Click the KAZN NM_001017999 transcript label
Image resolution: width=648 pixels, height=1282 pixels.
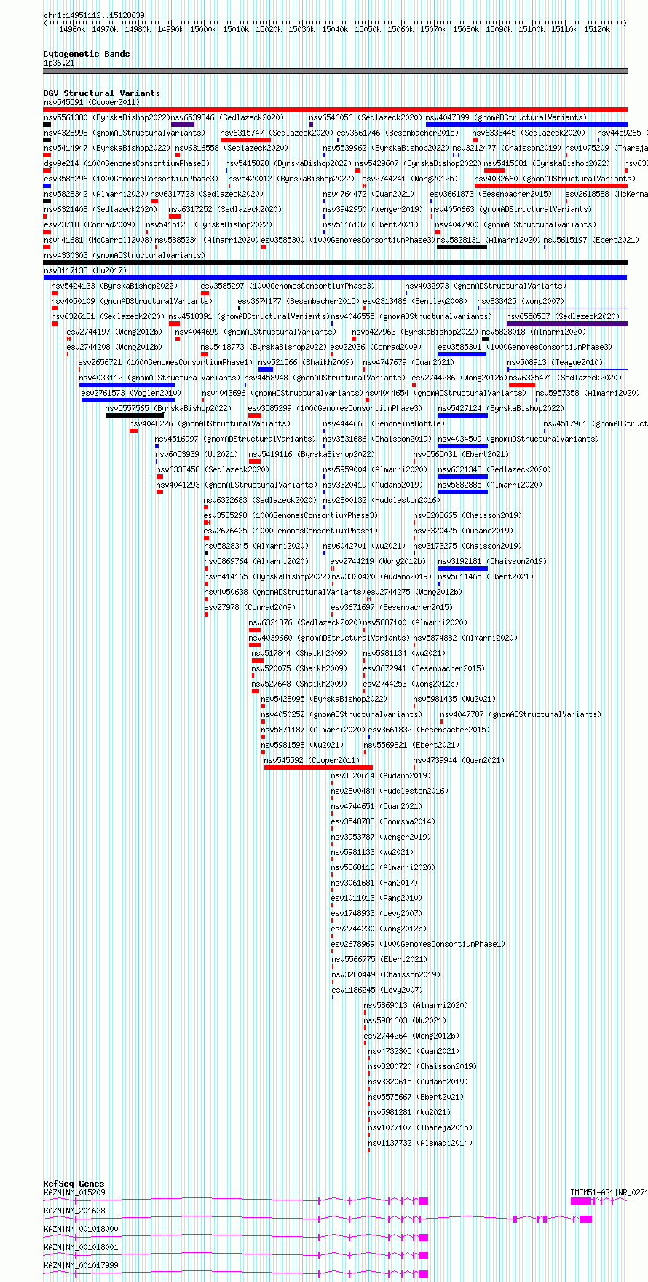[81, 1265]
